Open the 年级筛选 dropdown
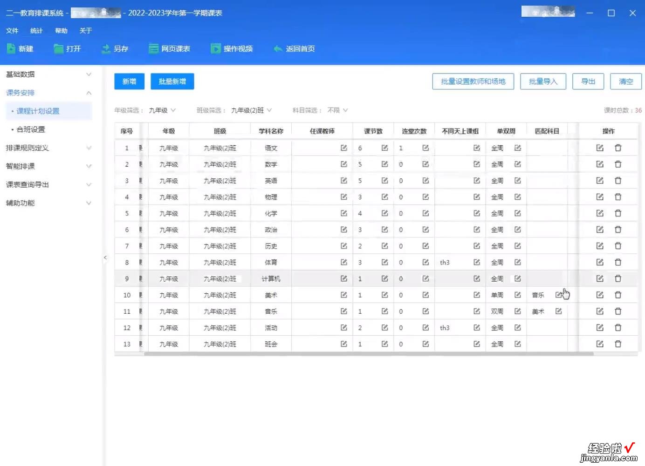 [x=162, y=110]
